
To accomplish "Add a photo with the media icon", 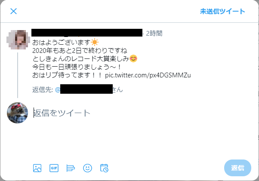I will pos(37,168).
